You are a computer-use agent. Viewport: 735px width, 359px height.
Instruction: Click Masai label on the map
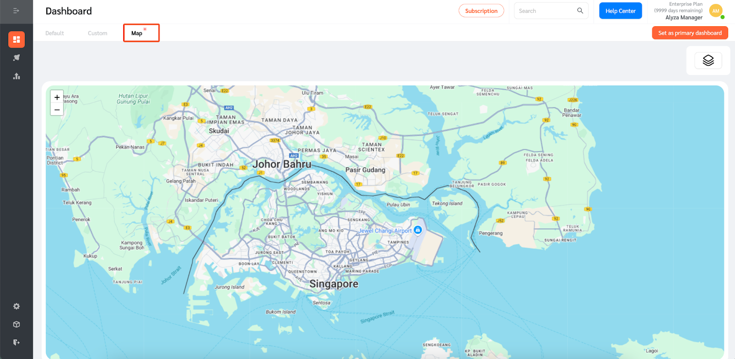click(x=351, y=157)
